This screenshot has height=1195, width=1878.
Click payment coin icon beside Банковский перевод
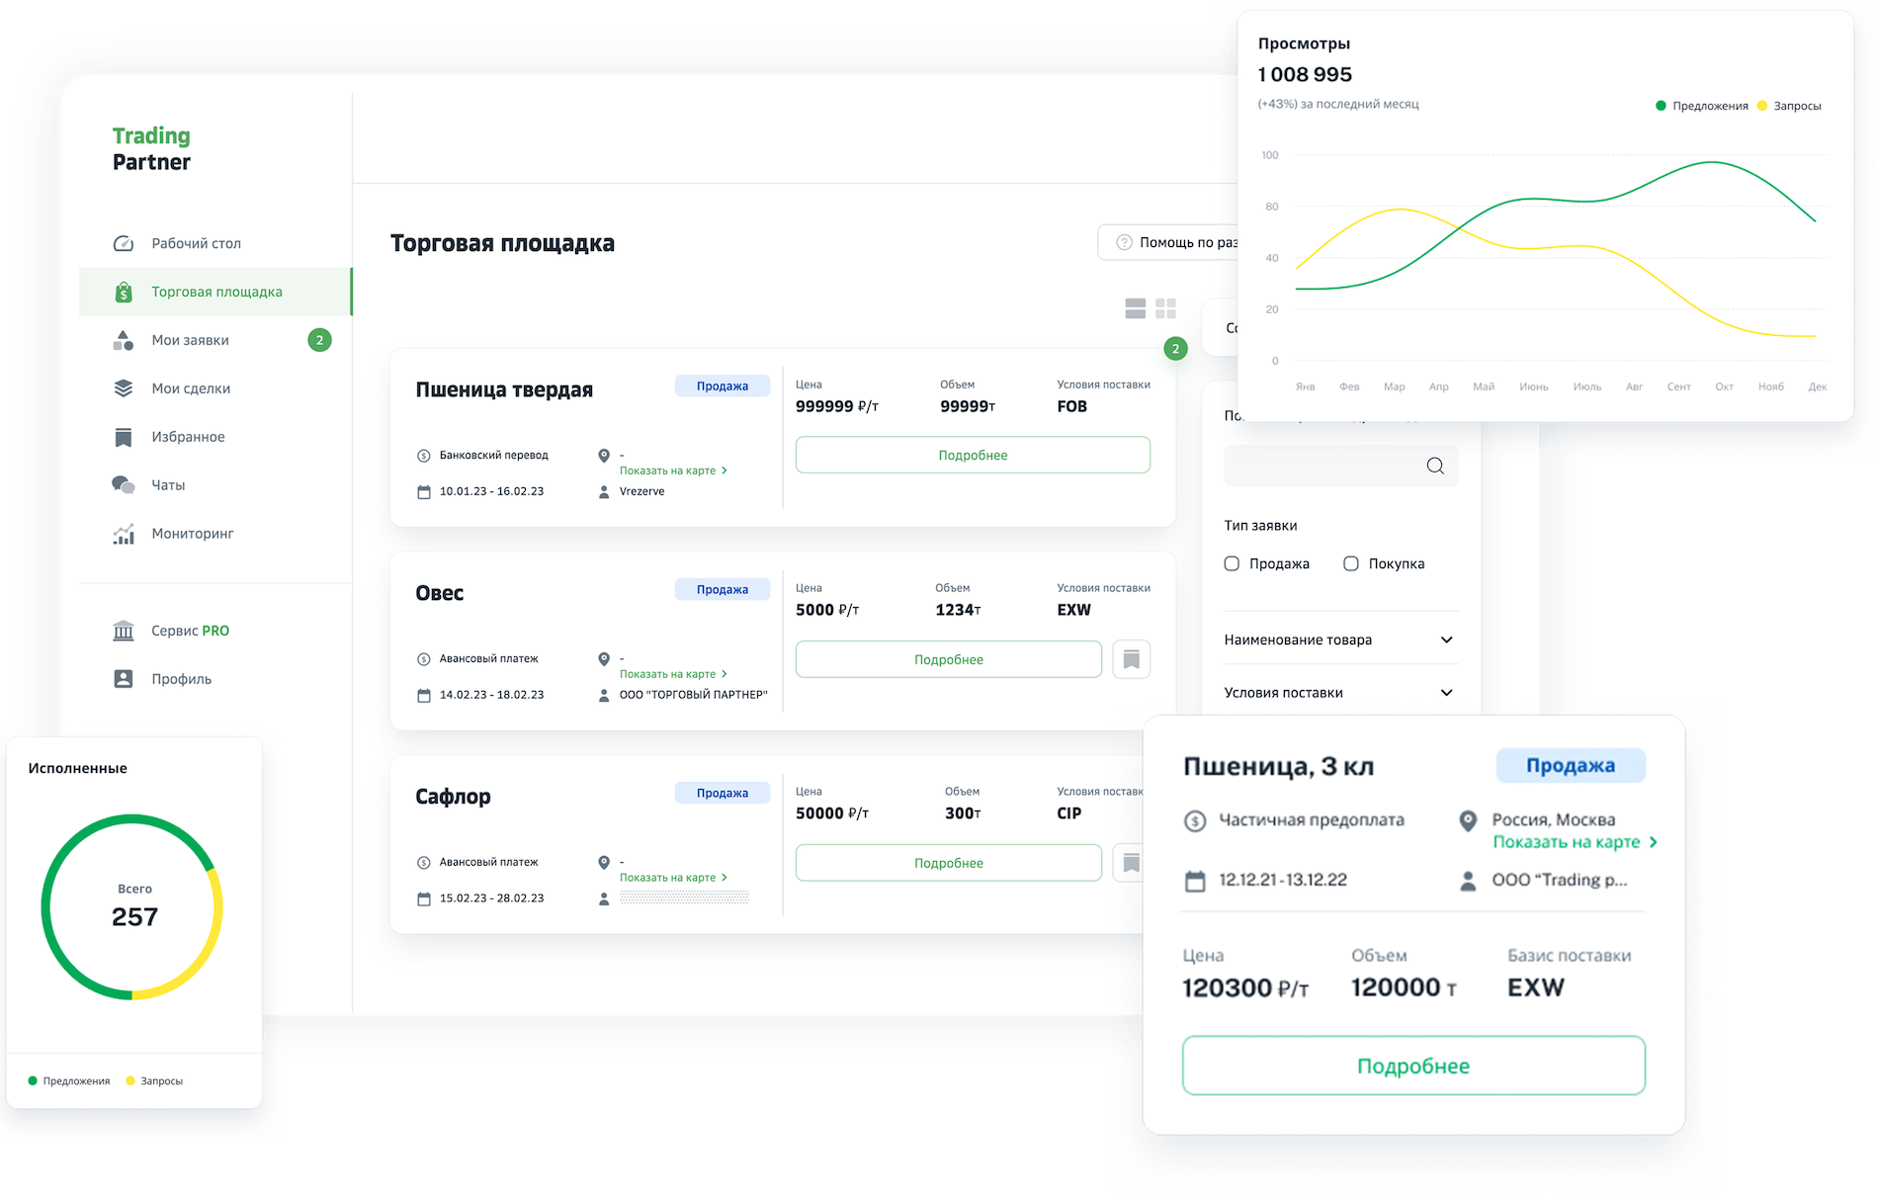(x=424, y=456)
